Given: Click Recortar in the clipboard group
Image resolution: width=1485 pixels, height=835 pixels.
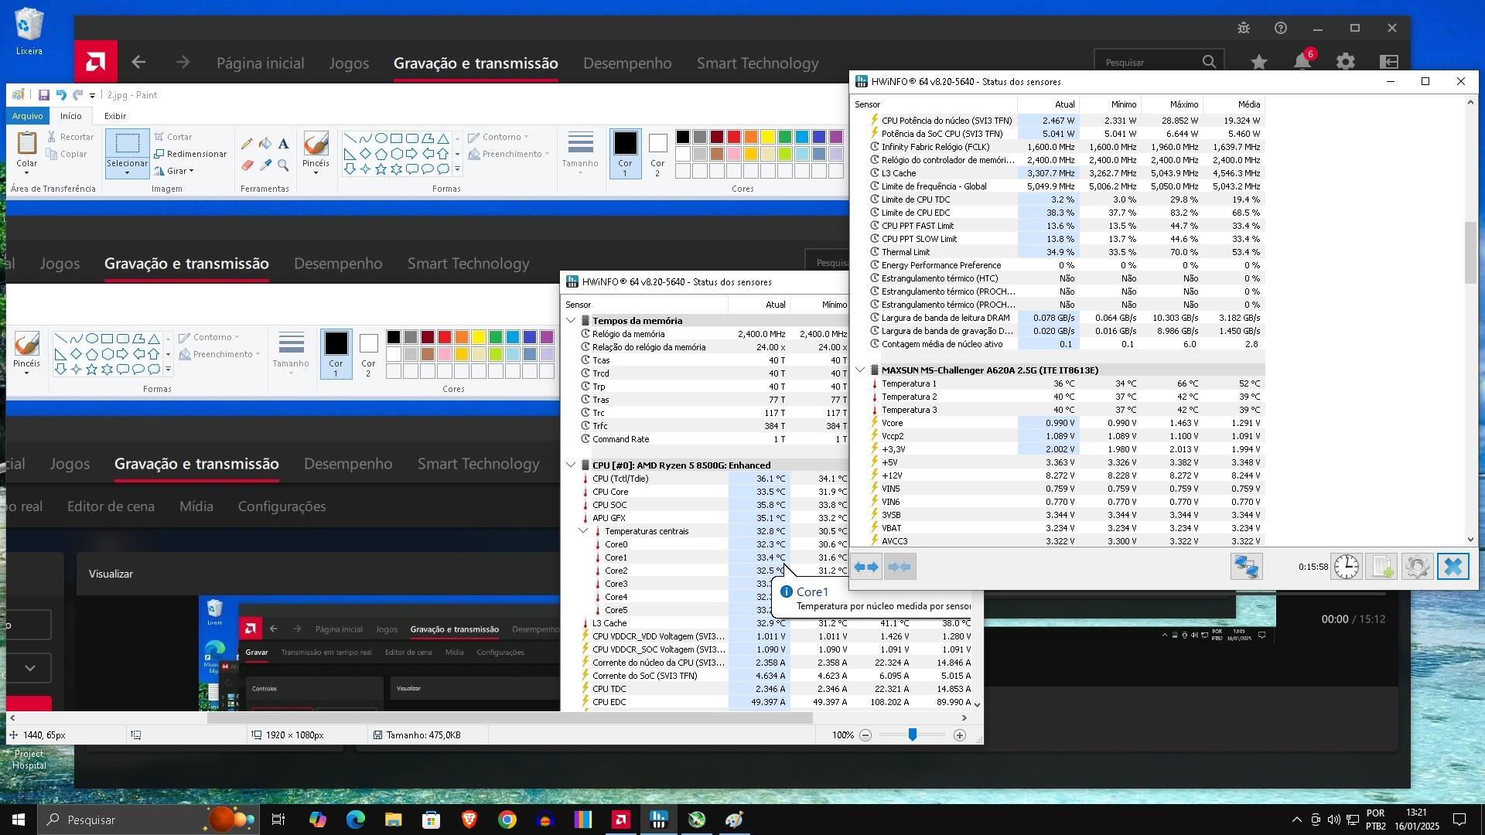Looking at the screenshot, I should pyautogui.click(x=70, y=137).
